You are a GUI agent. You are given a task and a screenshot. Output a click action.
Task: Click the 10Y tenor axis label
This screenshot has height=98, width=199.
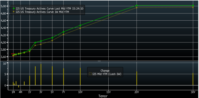click(x=80, y=92)
